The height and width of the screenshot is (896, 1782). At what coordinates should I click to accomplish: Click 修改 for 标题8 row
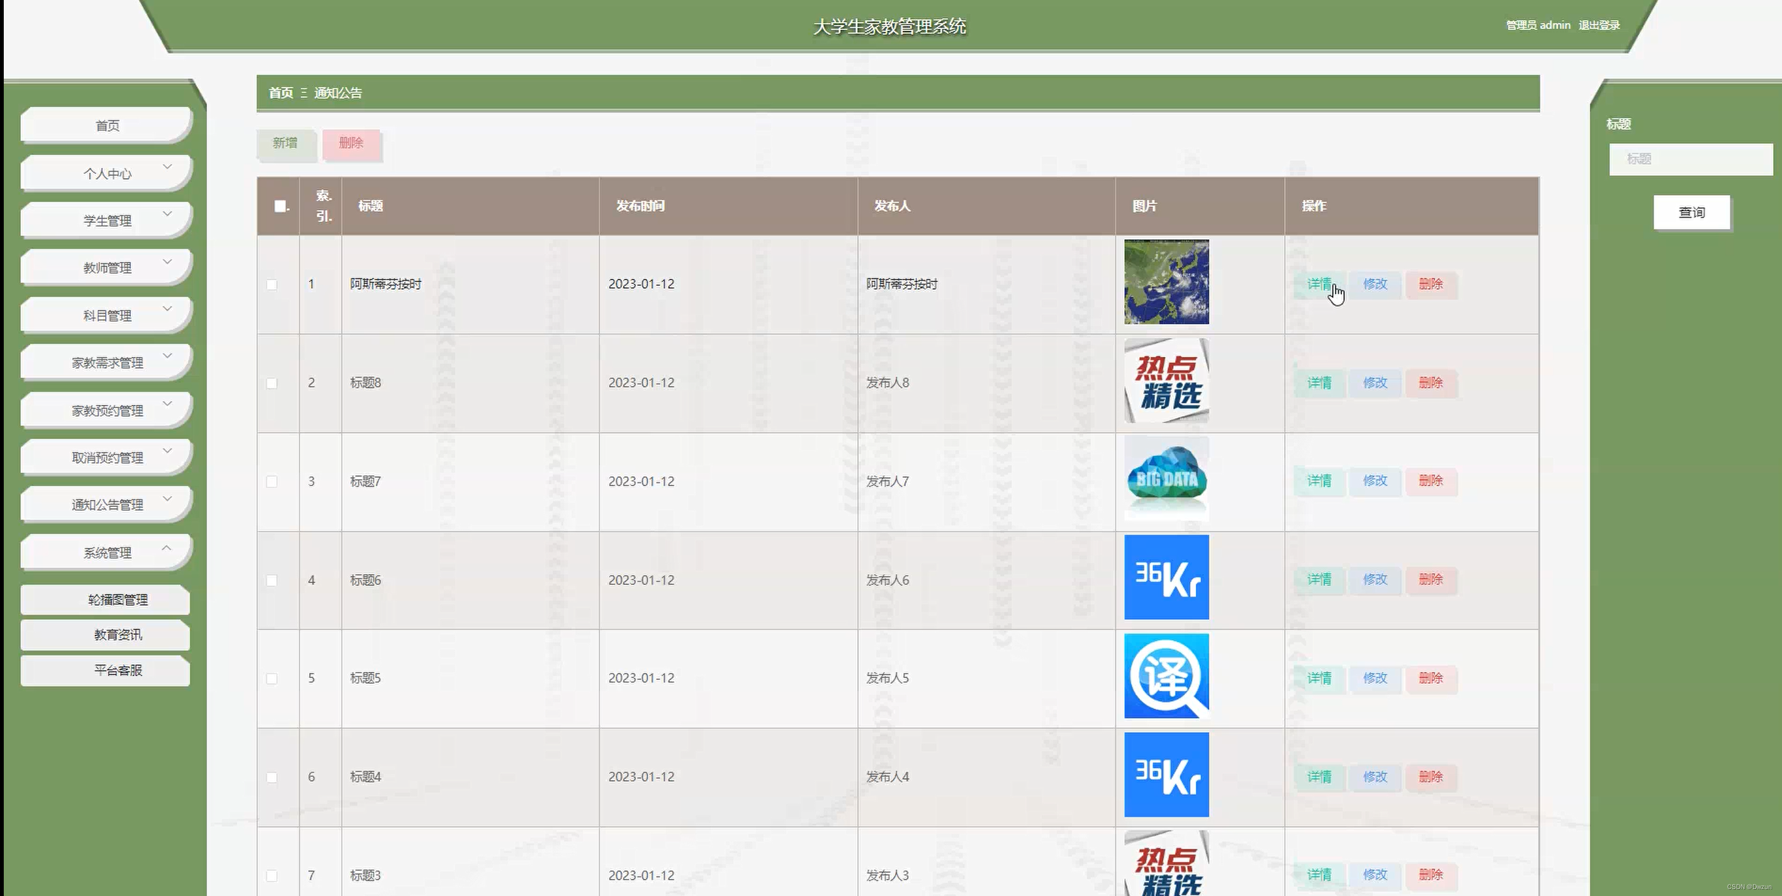click(1375, 383)
